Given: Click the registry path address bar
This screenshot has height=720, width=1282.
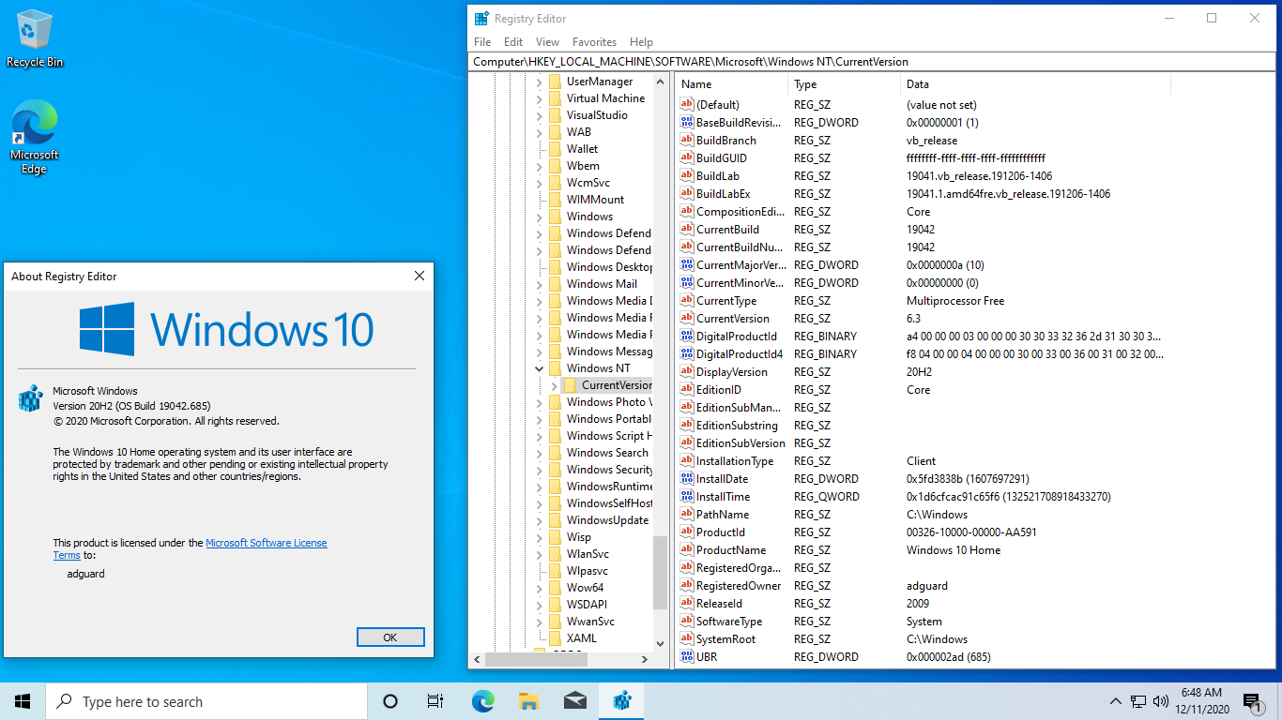Looking at the screenshot, I should click(x=873, y=62).
